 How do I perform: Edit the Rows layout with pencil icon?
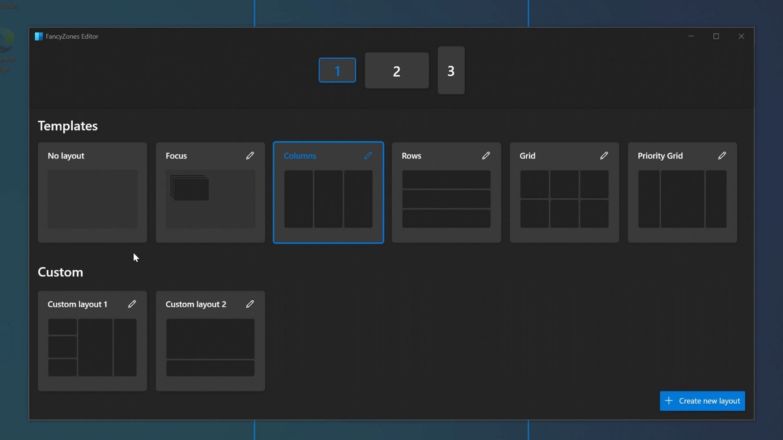click(x=486, y=155)
